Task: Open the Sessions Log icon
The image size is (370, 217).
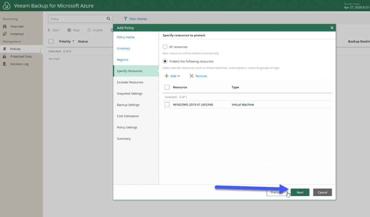Action: 5,64
